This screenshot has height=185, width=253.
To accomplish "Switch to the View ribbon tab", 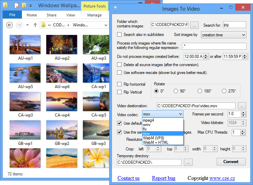I will (71, 15).
